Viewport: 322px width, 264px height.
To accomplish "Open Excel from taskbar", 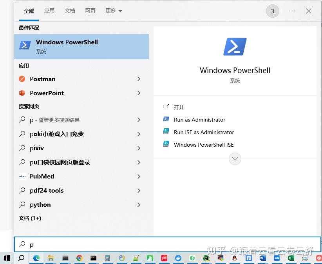I will 291,258.
